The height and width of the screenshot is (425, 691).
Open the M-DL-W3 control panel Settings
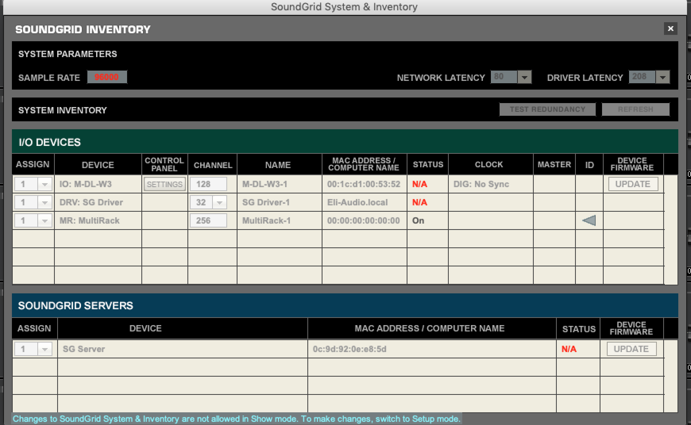(164, 184)
